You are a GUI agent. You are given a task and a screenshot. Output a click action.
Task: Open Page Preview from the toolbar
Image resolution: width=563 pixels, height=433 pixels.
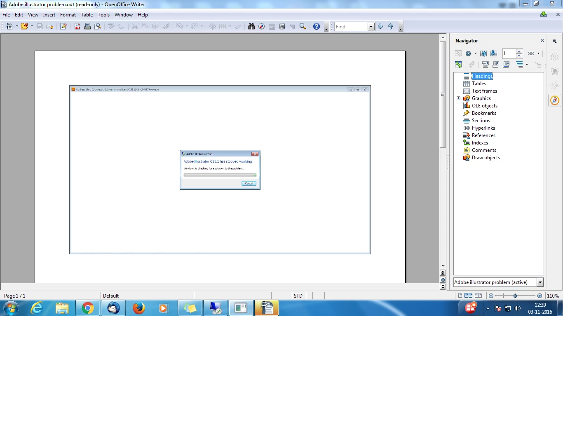pyautogui.click(x=98, y=26)
